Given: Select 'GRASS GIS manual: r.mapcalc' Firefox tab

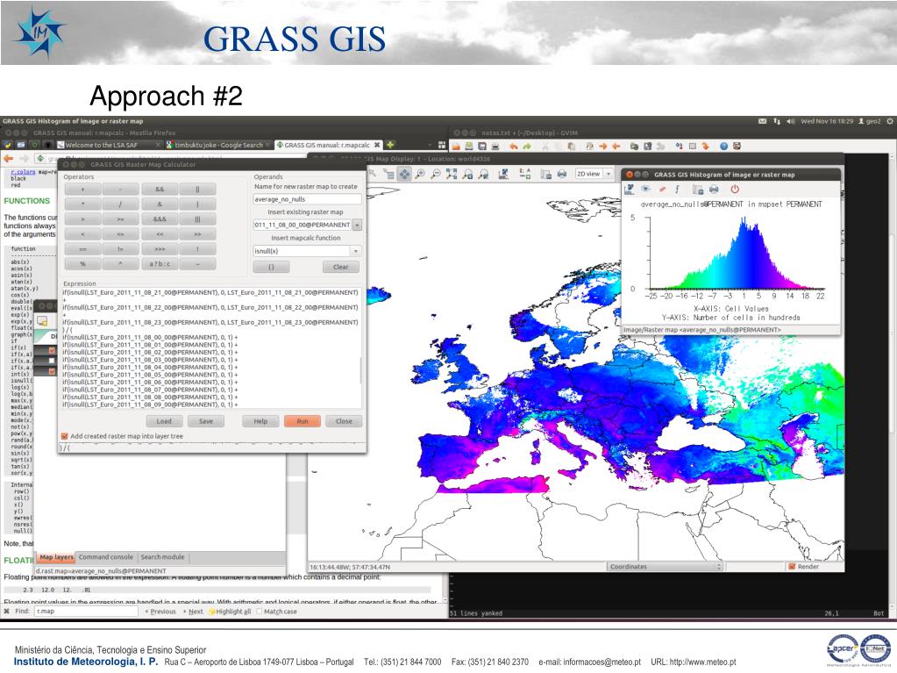Looking at the screenshot, I should (x=328, y=145).
